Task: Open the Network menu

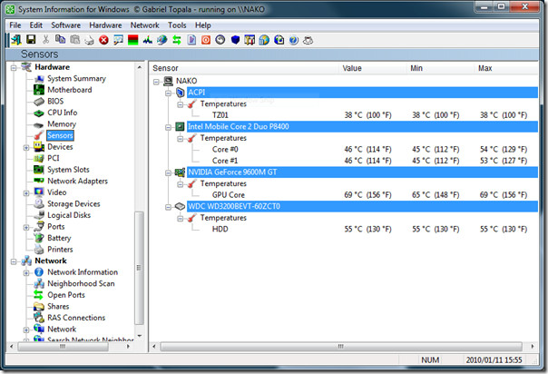Action: (x=144, y=25)
